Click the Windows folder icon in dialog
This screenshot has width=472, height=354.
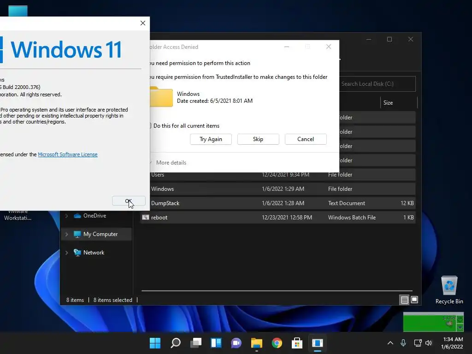(161, 97)
